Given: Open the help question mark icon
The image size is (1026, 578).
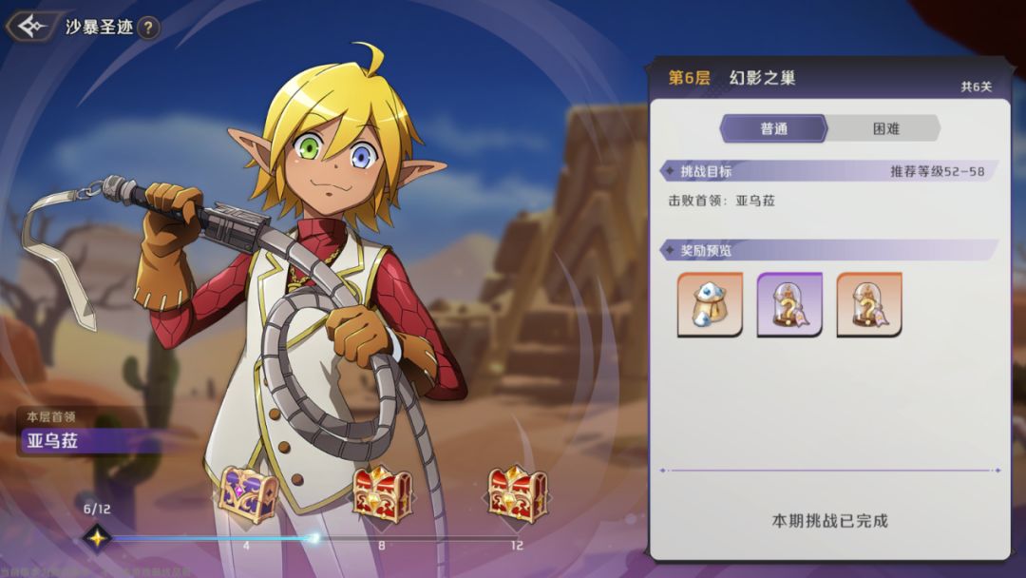Looking at the screenshot, I should click(x=148, y=28).
